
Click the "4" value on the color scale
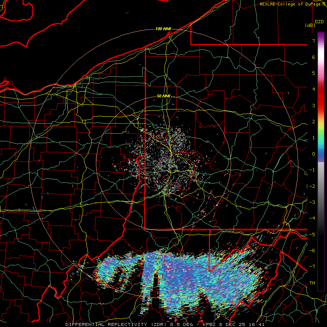coord(314,89)
